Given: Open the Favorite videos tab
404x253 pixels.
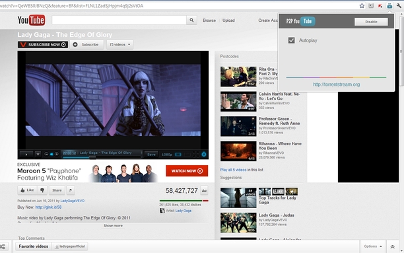Looking at the screenshot, I should point(33,246).
